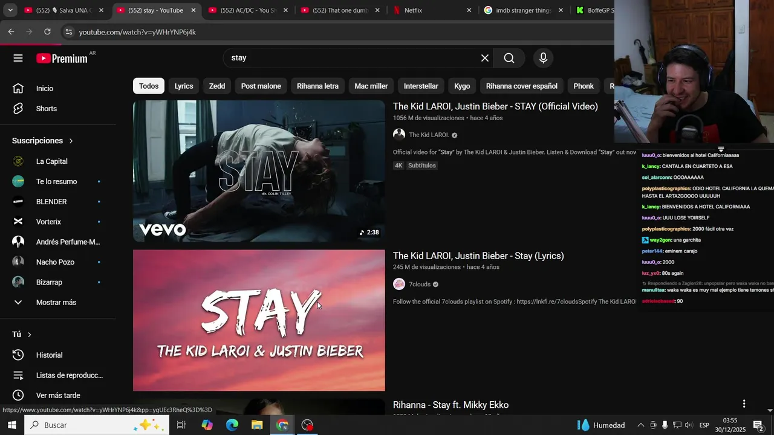Open the three-dot menu for Rihanna Stay video
This screenshot has height=435, width=774.
coord(744,404)
